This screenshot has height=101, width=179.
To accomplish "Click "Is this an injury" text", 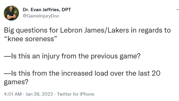I will click(x=35, y=56).
